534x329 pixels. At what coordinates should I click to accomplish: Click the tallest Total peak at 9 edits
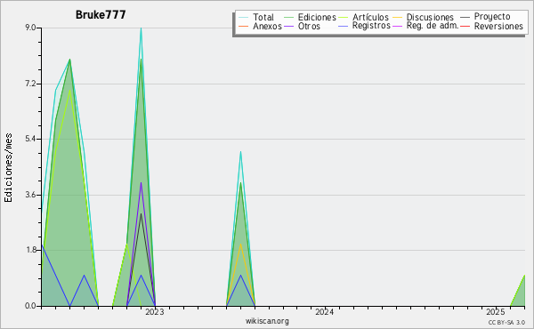(x=141, y=28)
